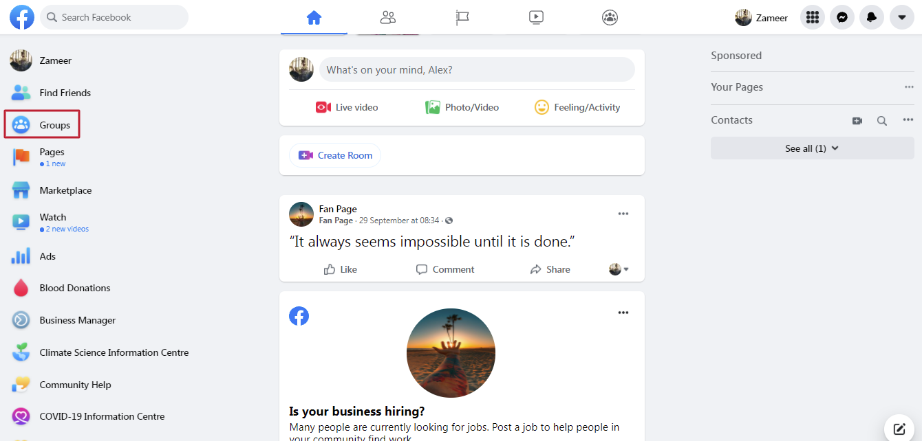
Task: Click the Your Pages heading text
Action: point(737,87)
